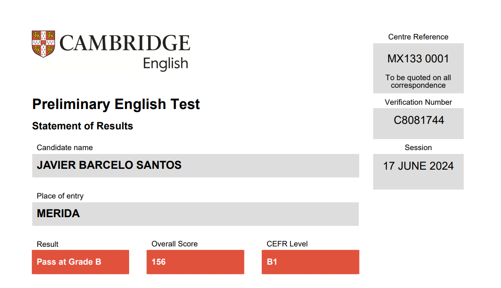Image resolution: width=501 pixels, height=288 pixels.
Task: Click the verification number C8081744
Action: pyautogui.click(x=418, y=120)
